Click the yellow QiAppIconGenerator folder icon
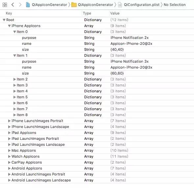Screen dimensions: 194x188 click(74, 5)
